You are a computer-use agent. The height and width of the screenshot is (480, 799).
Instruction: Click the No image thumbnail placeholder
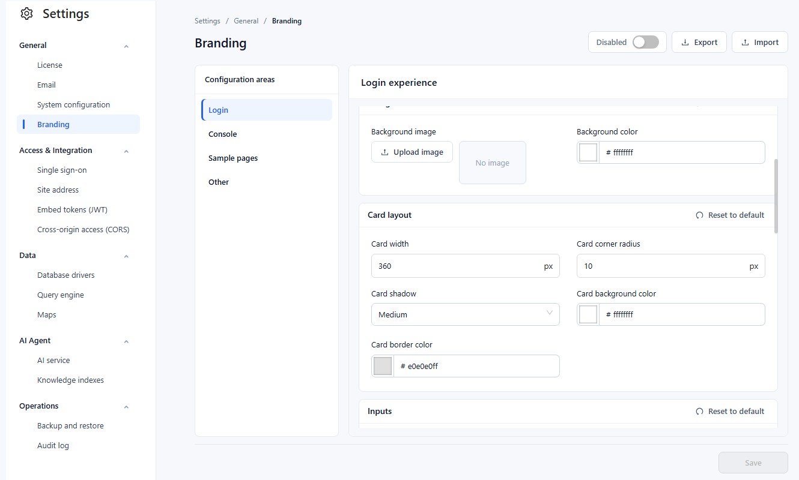(x=493, y=163)
